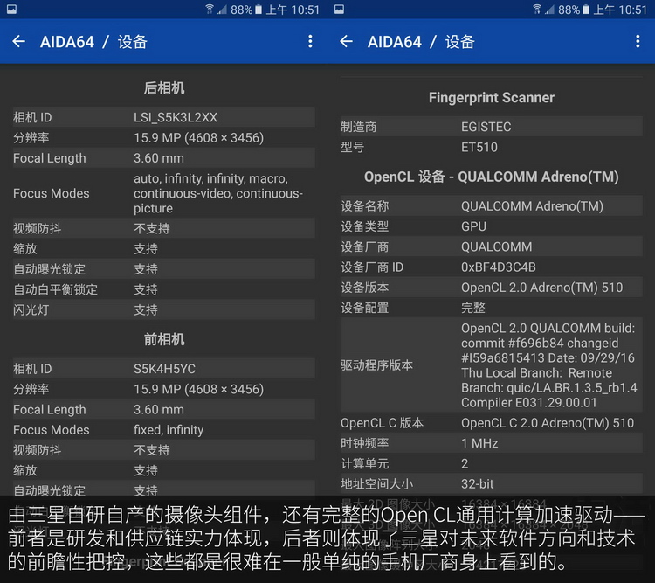Tap the rear camera 闪光灯 row
Viewport: 655px width, 583px height.
(164, 310)
